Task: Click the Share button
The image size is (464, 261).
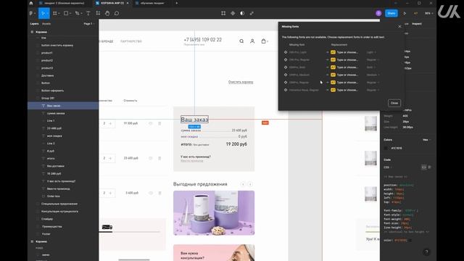Action: (x=391, y=13)
